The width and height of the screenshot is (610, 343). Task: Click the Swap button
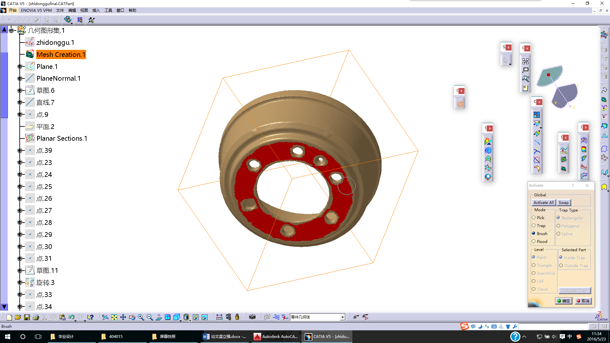(x=564, y=203)
